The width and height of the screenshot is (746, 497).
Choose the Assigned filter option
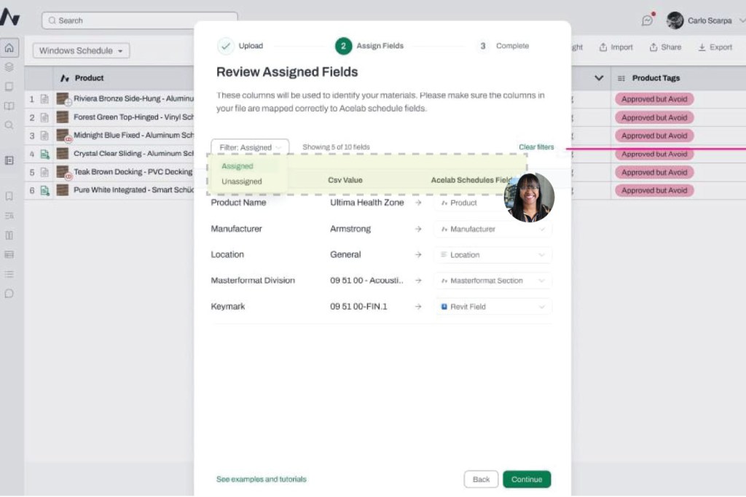pos(237,166)
